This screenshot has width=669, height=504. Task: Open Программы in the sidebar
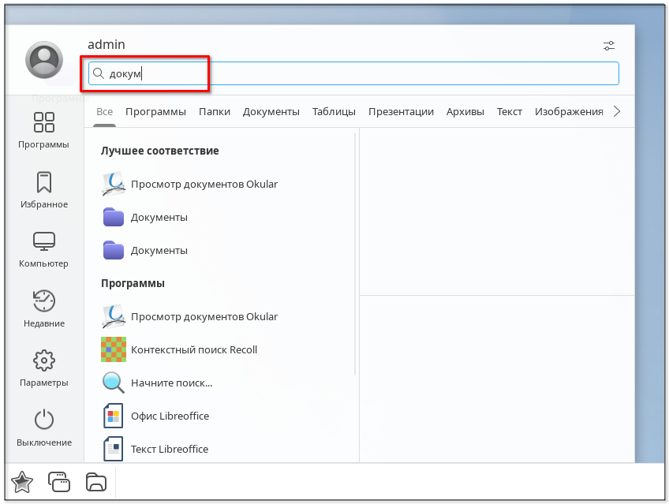[44, 130]
